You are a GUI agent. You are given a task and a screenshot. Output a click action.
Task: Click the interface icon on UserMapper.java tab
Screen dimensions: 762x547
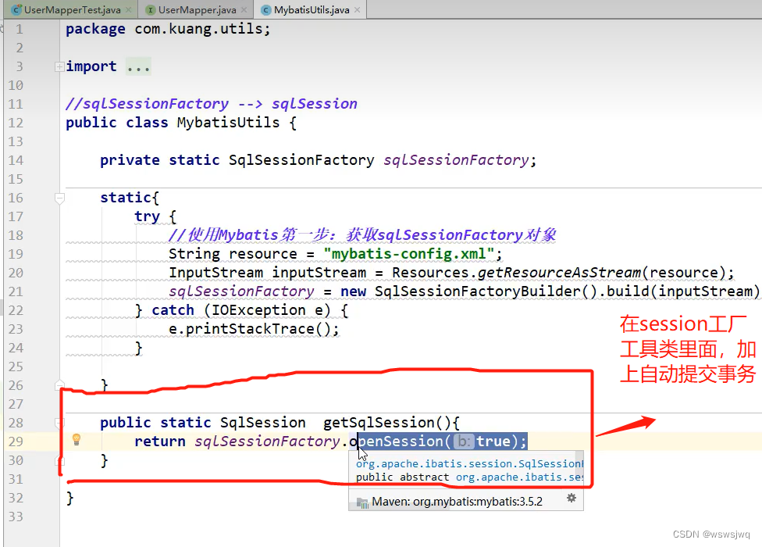(x=151, y=9)
